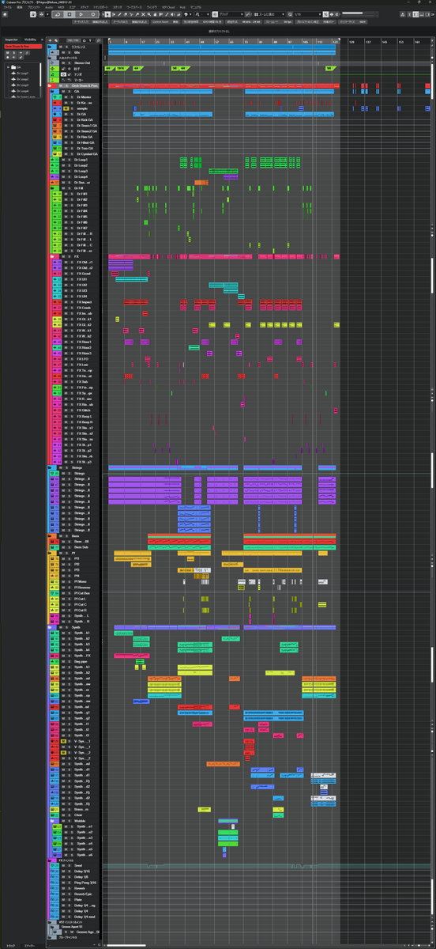Click the first green marker flag

click(x=108, y=69)
